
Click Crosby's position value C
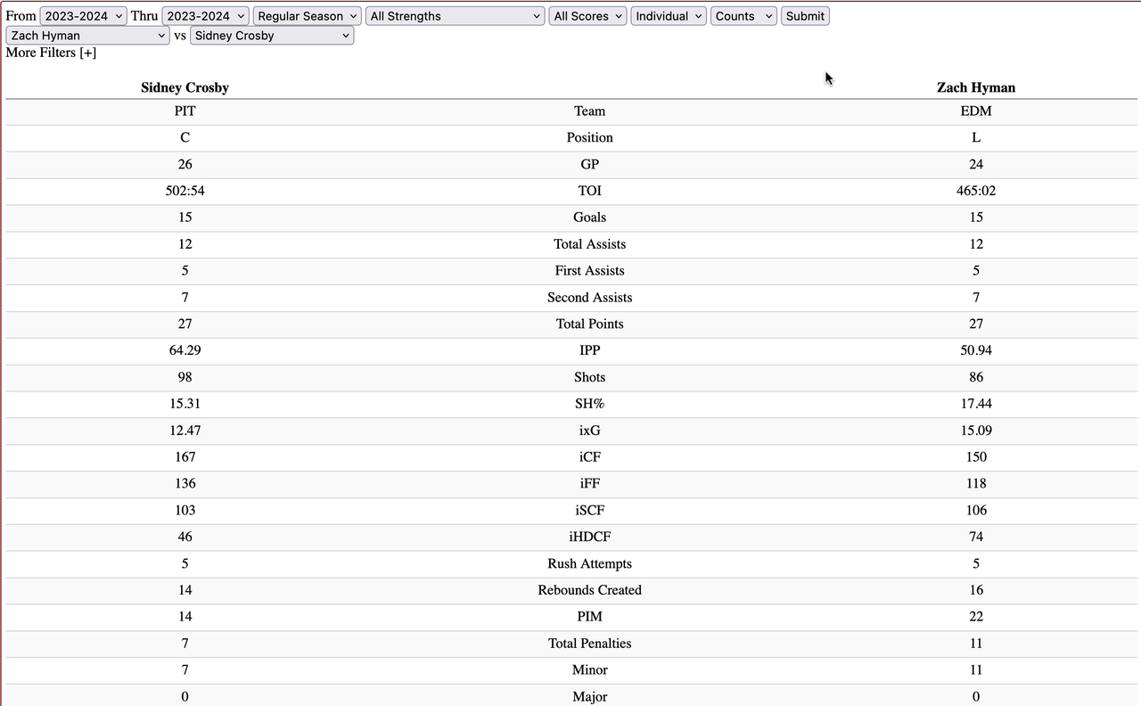(x=185, y=137)
